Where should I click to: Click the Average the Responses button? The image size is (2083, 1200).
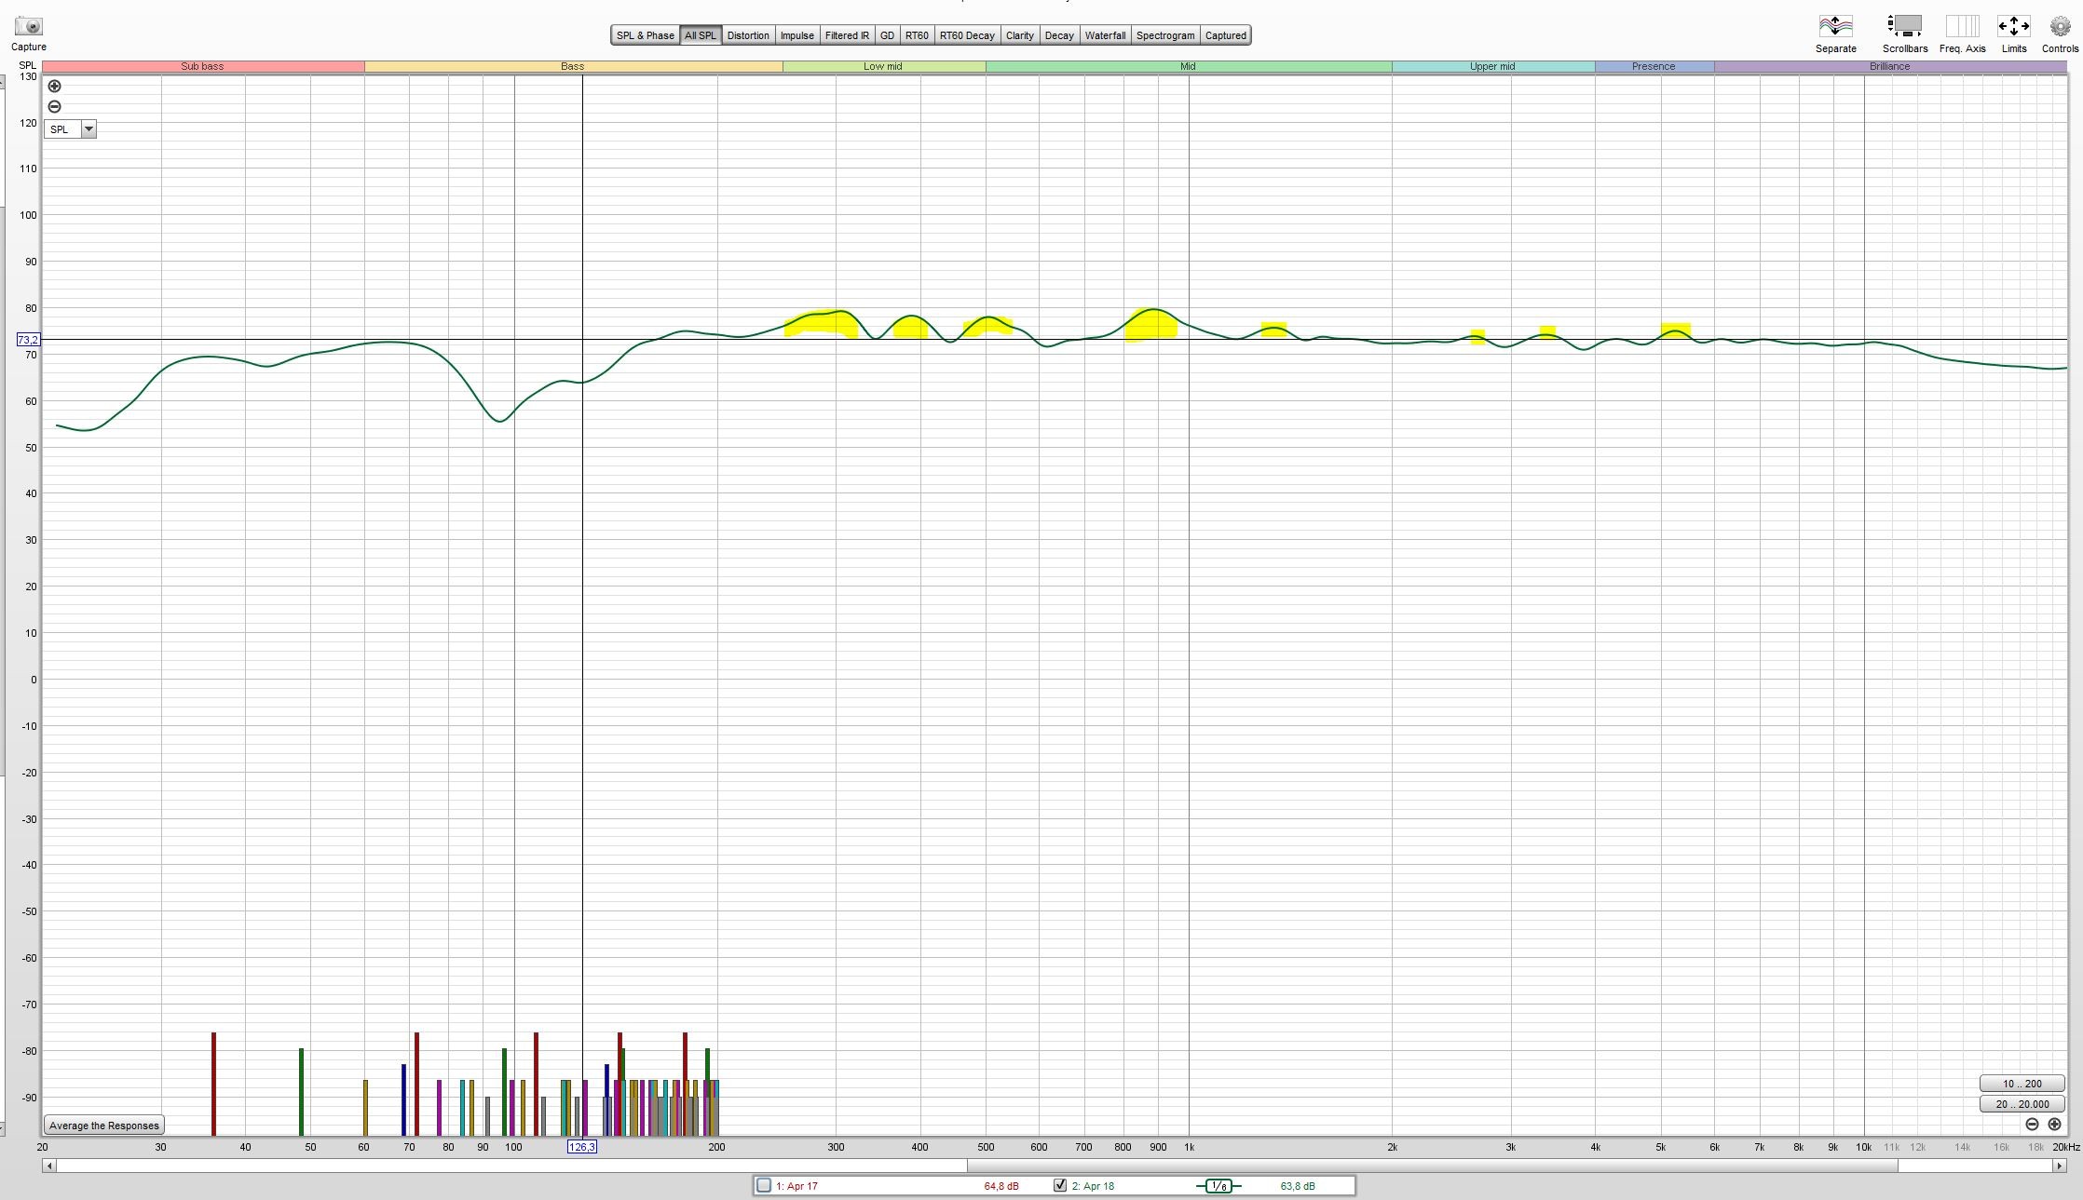pos(104,1126)
